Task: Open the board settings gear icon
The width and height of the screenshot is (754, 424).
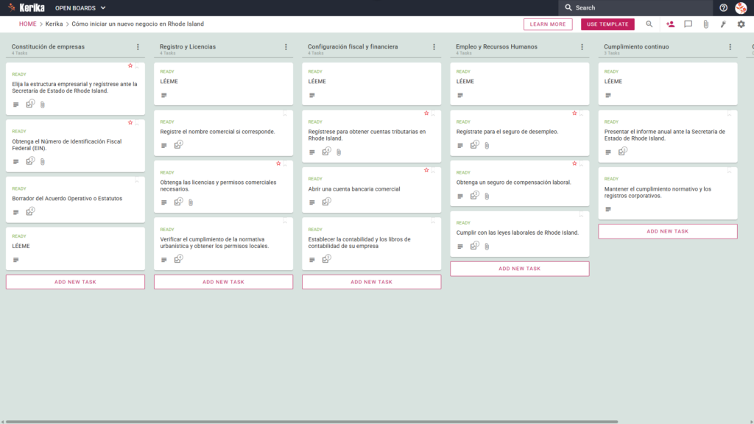Action: coord(741,24)
